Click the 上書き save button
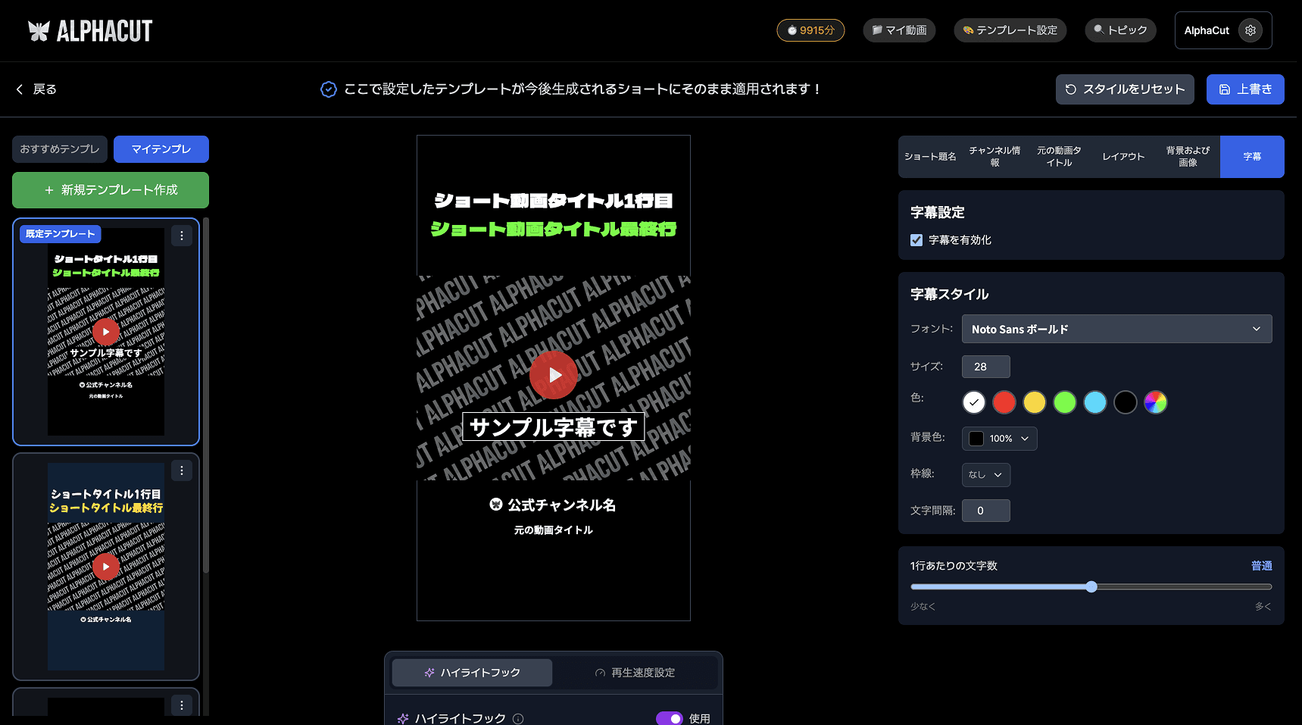This screenshot has height=725, width=1302. 1244,89
